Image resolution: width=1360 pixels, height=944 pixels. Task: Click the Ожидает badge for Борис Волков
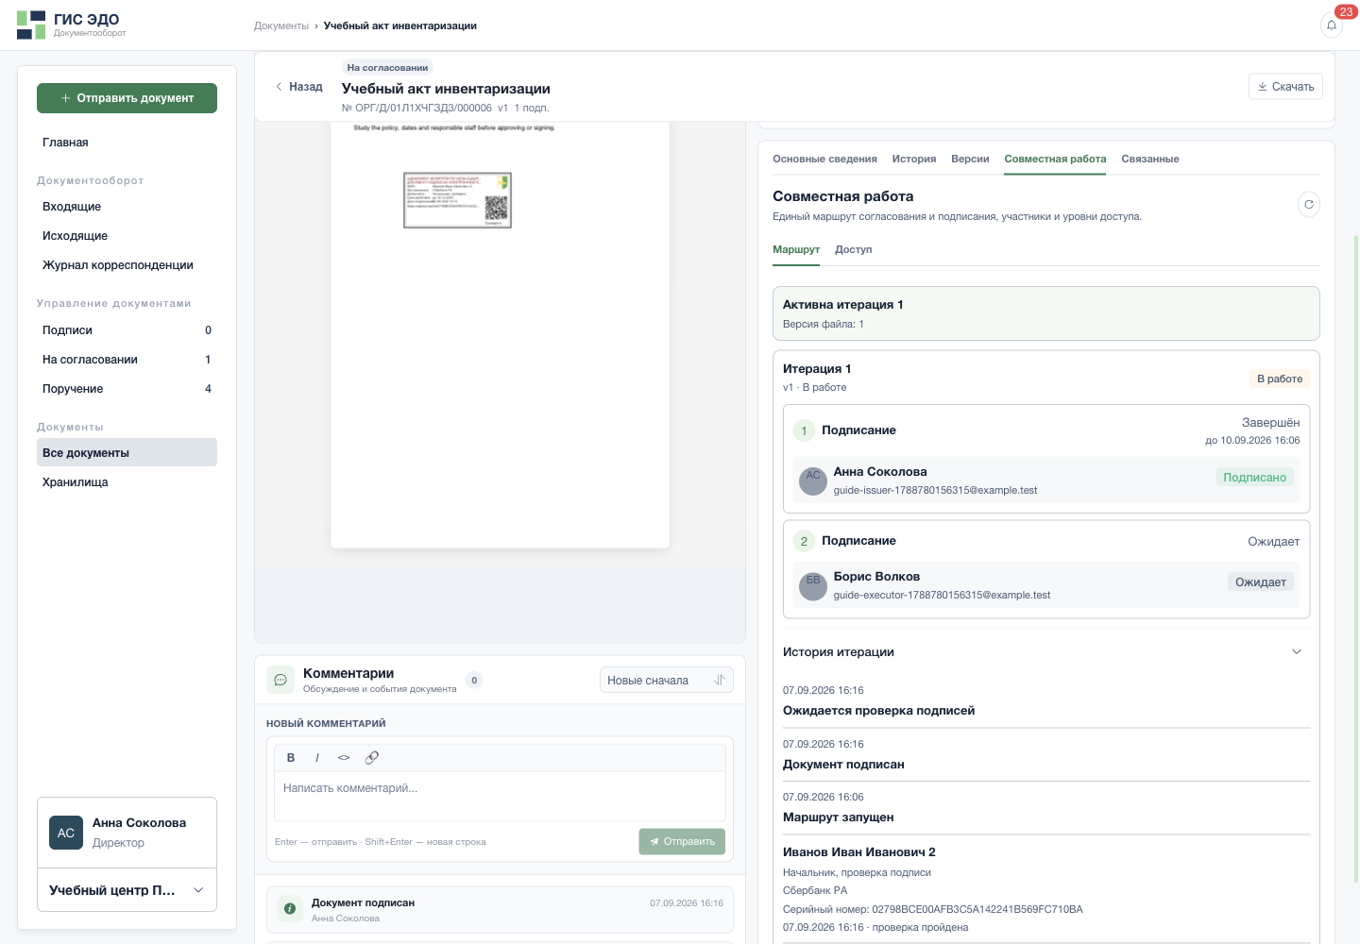[1261, 582]
